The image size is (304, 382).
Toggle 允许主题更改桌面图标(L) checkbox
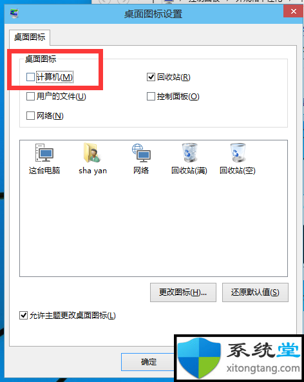[x=23, y=316]
